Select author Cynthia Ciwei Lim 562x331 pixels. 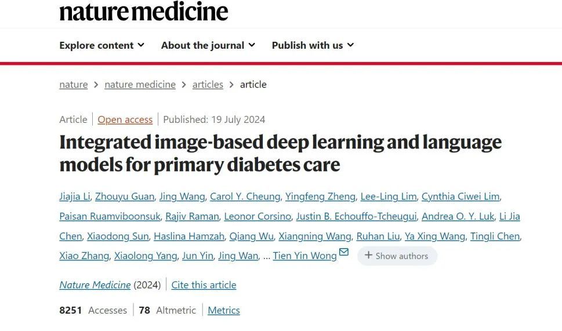tap(461, 197)
